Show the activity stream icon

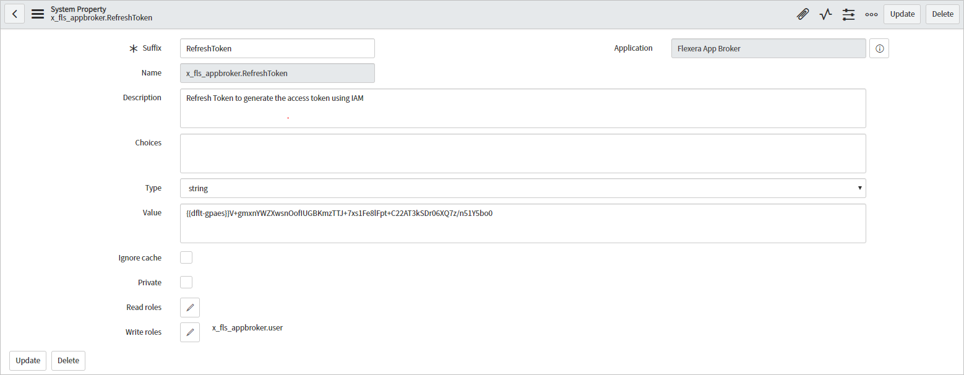click(x=825, y=14)
